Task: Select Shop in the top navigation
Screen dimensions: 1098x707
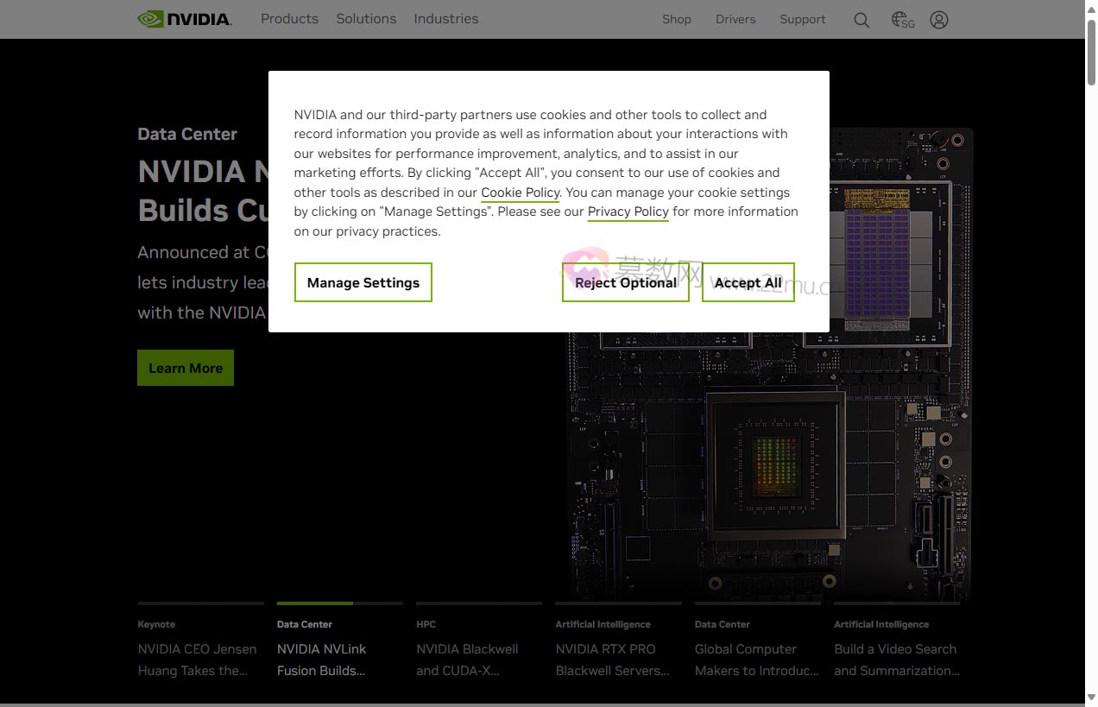Action: 676,19
